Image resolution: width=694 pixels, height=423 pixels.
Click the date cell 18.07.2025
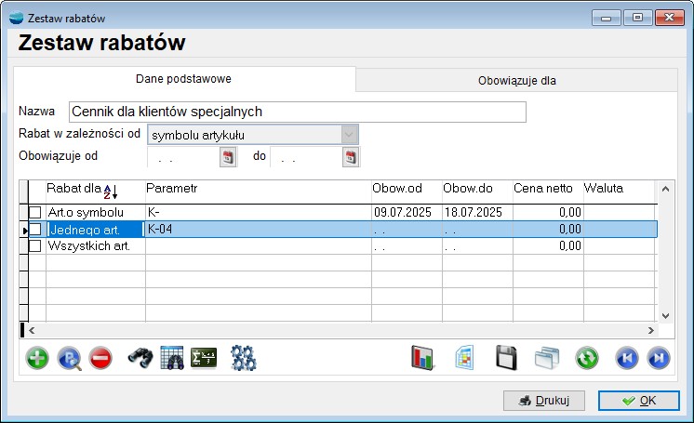pos(477,212)
